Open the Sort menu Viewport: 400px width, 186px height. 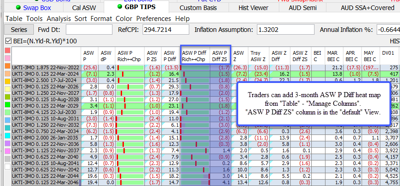coord(80,19)
